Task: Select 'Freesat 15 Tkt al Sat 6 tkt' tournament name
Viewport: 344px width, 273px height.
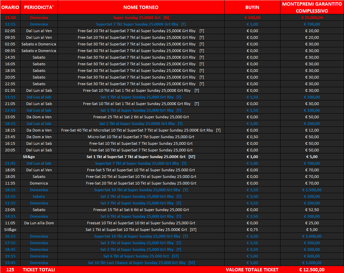Action: click(141, 210)
